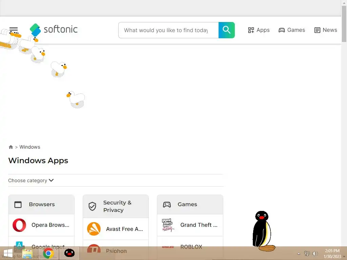Open the Browsers category header
This screenshot has width=347, height=260.
click(x=41, y=204)
